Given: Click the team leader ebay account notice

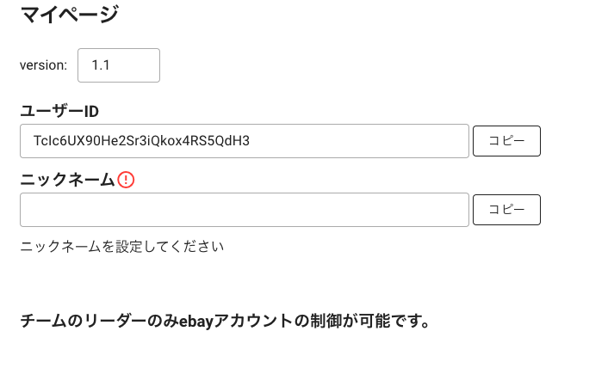Looking at the screenshot, I should pyautogui.click(x=226, y=321).
